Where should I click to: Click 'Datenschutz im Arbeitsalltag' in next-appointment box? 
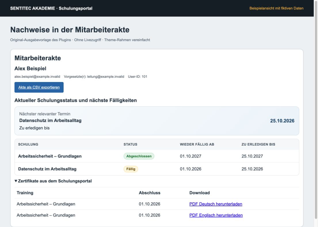[x=50, y=120]
